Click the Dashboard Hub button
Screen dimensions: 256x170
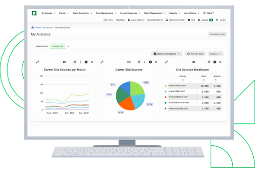click(217, 34)
